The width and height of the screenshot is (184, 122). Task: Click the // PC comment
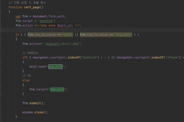click(27, 76)
